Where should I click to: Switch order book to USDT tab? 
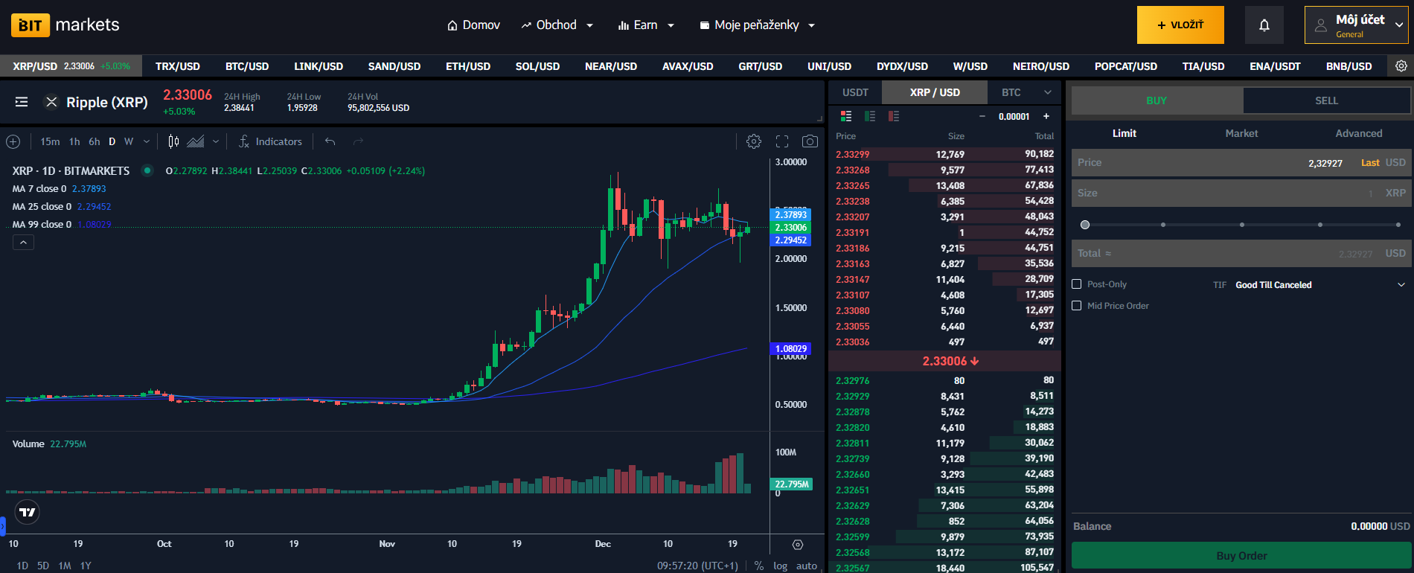[x=855, y=92]
